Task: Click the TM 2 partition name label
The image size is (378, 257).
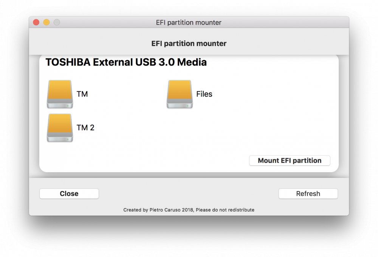Action: [85, 128]
